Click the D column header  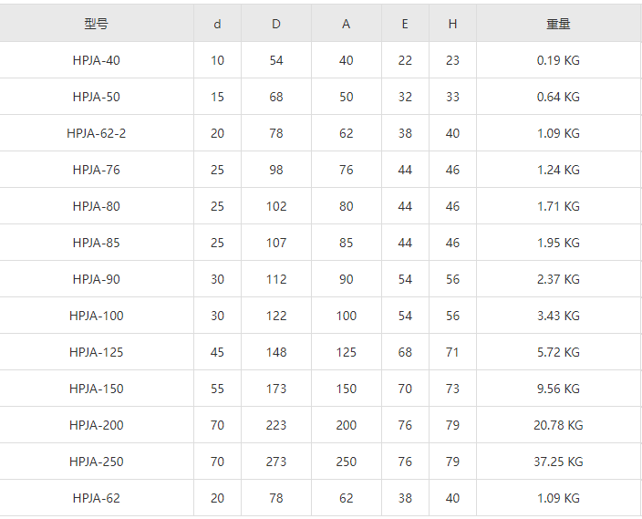coord(276,24)
